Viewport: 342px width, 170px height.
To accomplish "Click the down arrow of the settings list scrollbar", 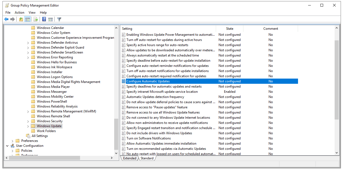I will point(337,153).
